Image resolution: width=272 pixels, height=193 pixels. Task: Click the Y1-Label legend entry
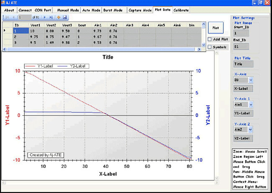click(39, 66)
